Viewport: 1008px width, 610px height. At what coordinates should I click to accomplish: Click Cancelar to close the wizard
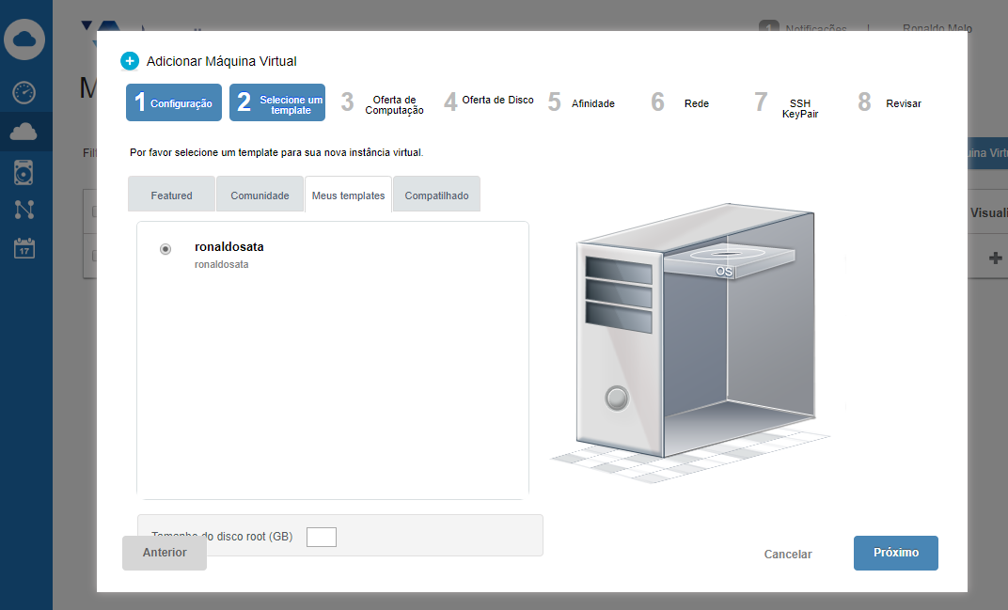788,555
